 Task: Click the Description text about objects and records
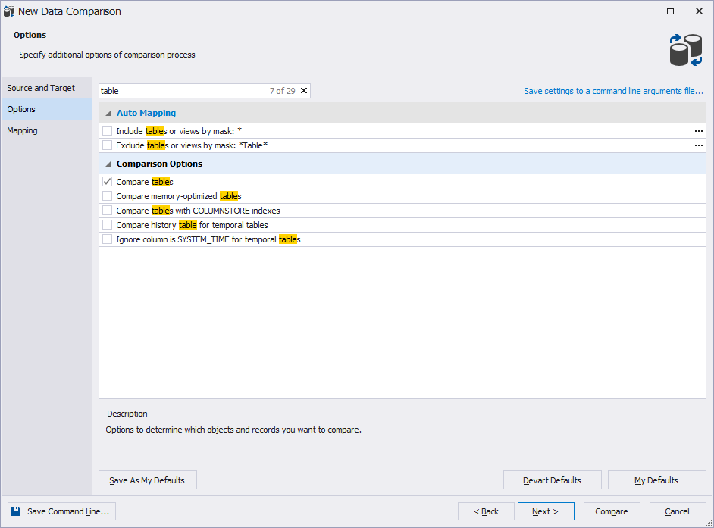(x=233, y=430)
